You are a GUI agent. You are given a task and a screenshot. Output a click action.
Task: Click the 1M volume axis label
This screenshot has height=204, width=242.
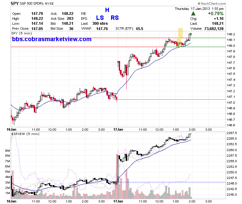(x=7, y=193)
